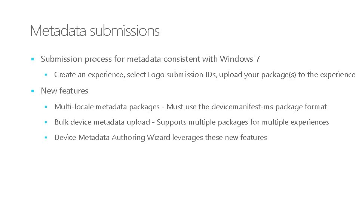Click the phrase 'Logo submission IDs'
Screen dimensions: 359x202
tap(182, 75)
